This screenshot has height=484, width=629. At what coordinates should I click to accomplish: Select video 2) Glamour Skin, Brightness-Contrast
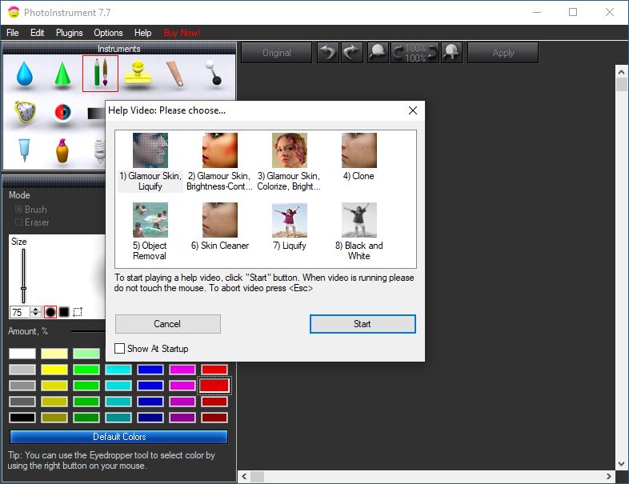coord(220,162)
